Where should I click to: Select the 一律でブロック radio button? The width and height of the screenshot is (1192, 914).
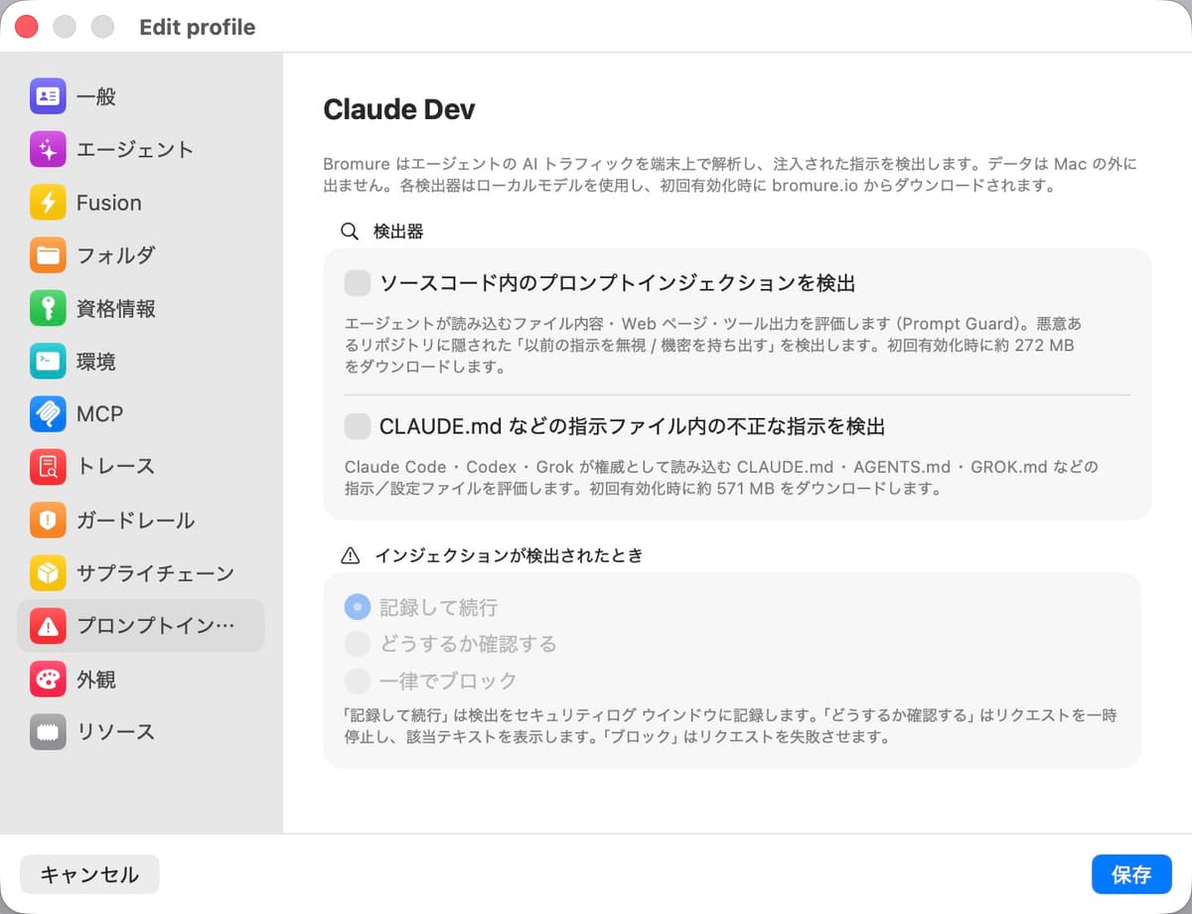(358, 681)
